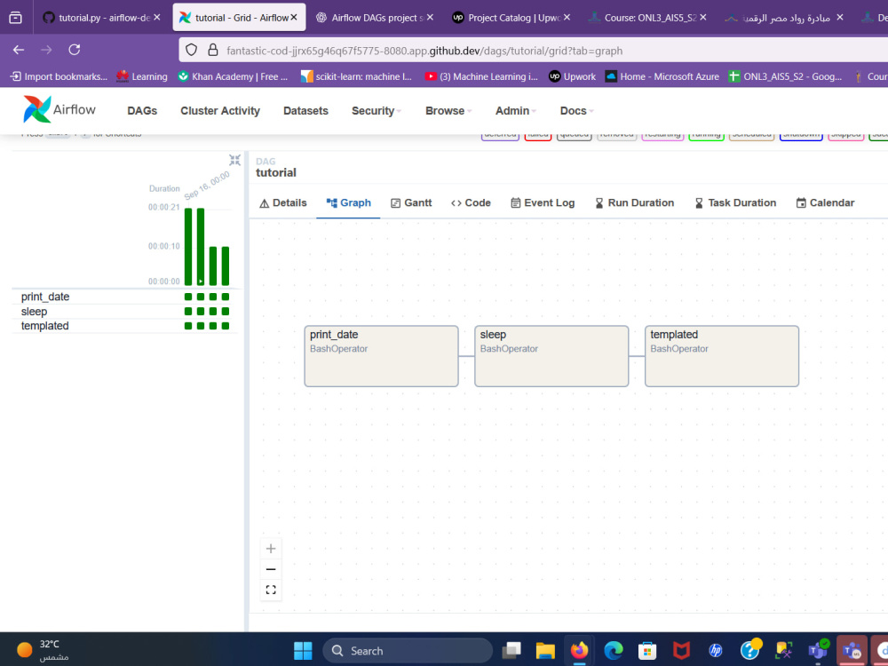Screen dimensions: 888x666
Task: Go back using browser back arrow
Action: [19, 50]
